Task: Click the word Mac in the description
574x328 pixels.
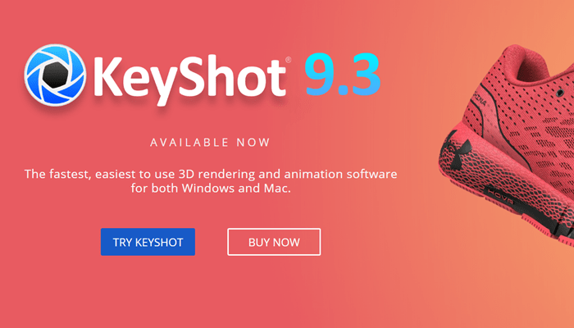Action: pos(277,188)
